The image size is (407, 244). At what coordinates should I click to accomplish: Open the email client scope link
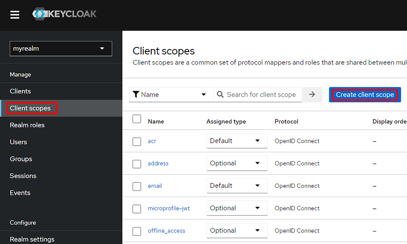coord(155,186)
